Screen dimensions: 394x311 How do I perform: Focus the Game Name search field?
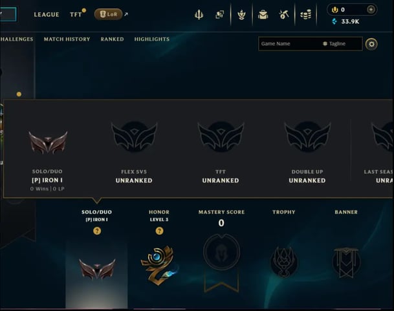(289, 44)
